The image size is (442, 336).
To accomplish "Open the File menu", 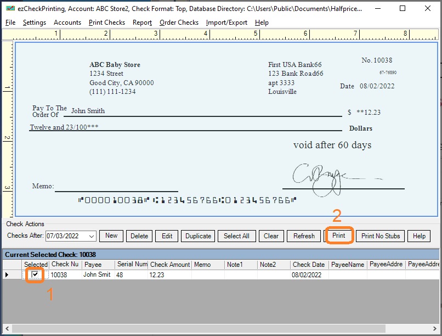I will 10,23.
